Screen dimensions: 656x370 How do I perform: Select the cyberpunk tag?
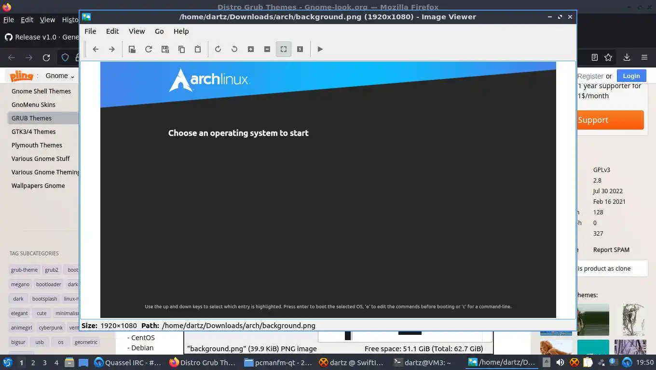[x=51, y=328]
